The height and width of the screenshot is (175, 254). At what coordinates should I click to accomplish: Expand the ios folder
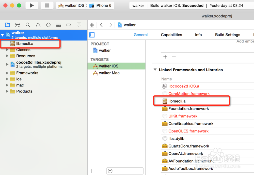tap(7, 79)
